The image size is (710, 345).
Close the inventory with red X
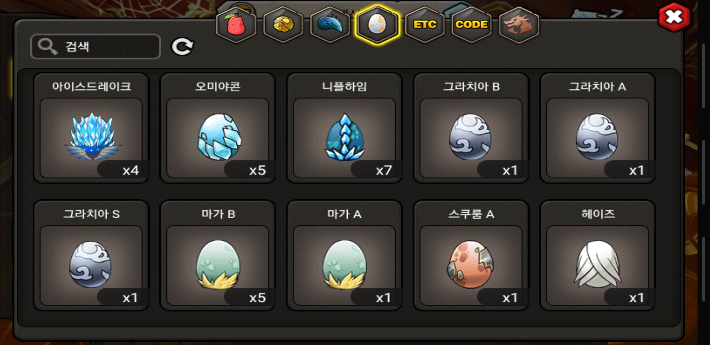tap(674, 17)
